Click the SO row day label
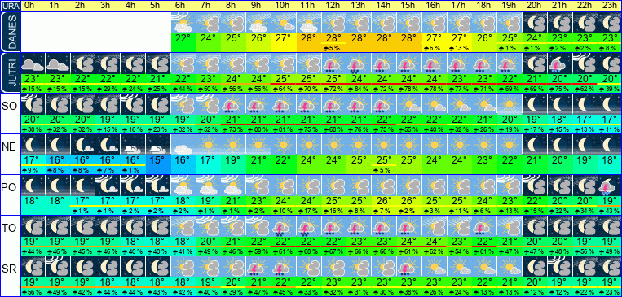The width and height of the screenshot is (622, 297). 10,107
